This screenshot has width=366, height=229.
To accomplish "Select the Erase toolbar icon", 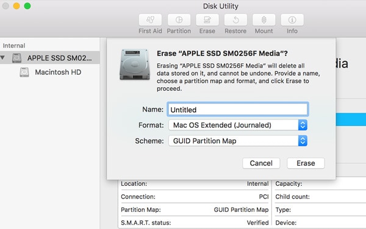I will [x=207, y=20].
